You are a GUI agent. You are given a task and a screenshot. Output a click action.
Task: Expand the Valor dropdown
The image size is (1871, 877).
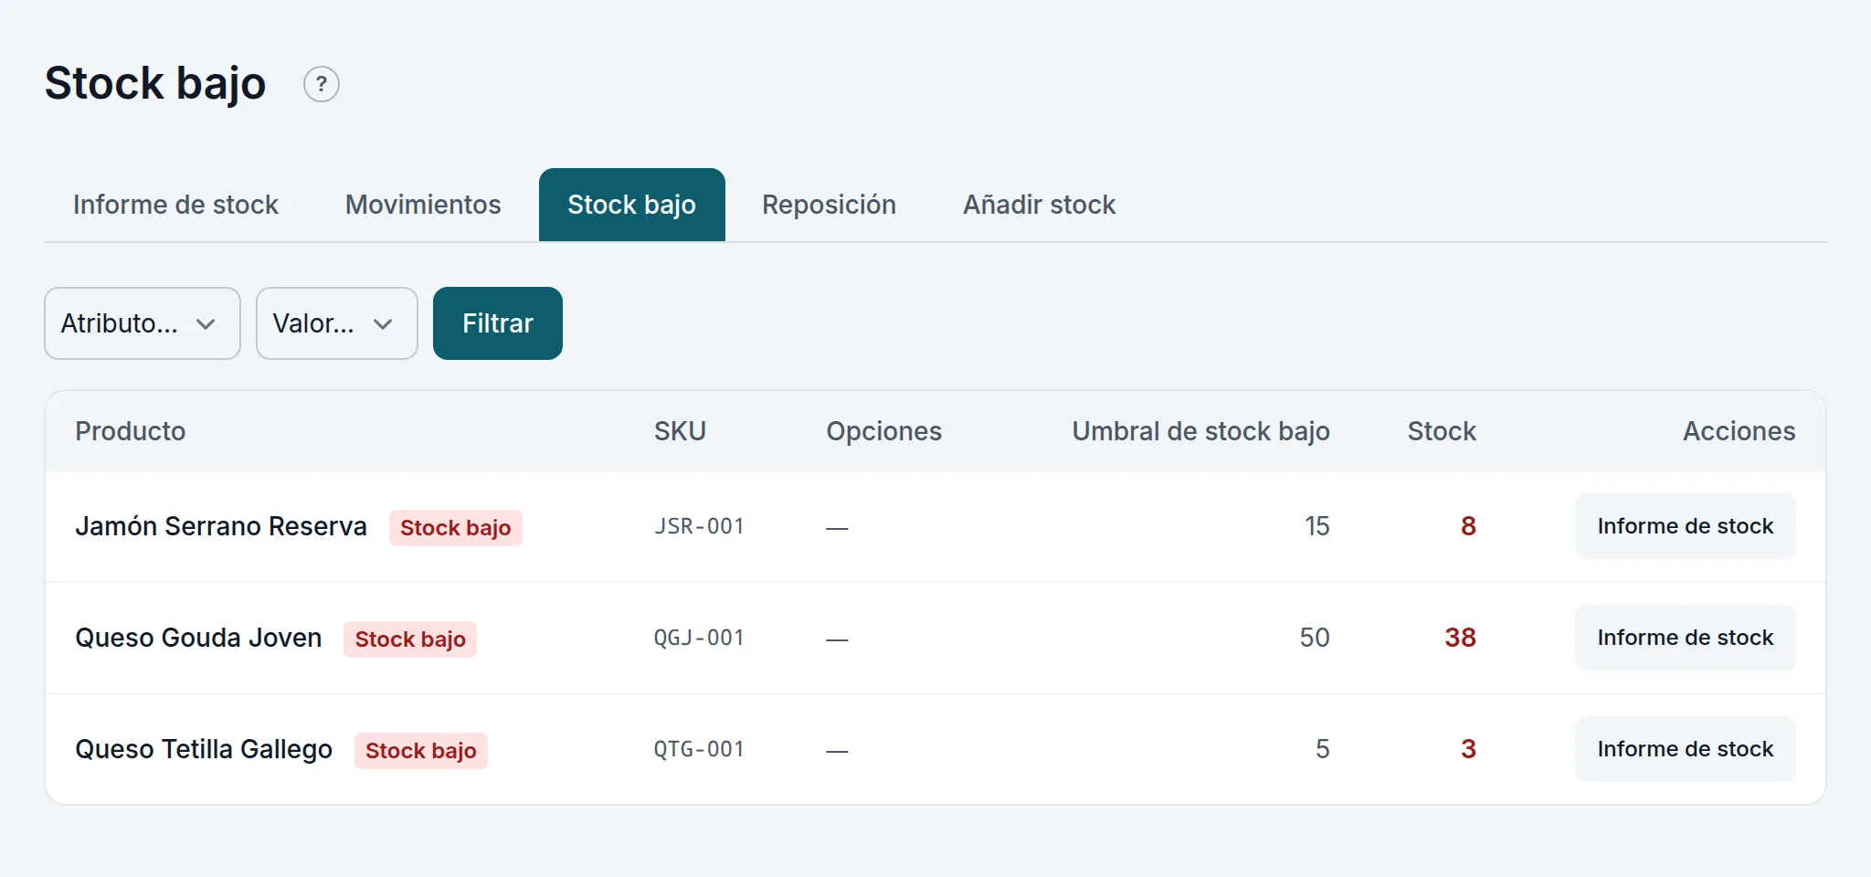pyautogui.click(x=337, y=323)
